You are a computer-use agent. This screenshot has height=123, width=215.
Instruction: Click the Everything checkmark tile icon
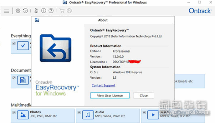tap(23, 46)
